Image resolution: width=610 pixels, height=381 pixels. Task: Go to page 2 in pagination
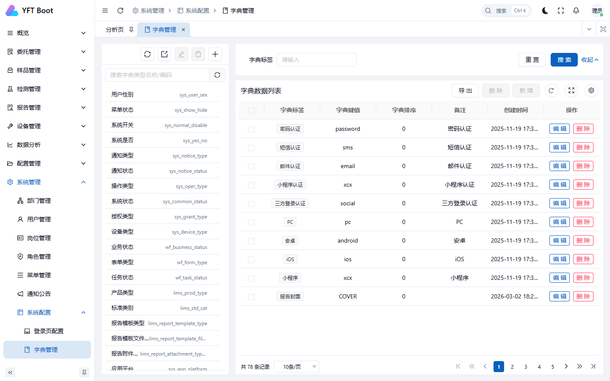click(x=512, y=367)
